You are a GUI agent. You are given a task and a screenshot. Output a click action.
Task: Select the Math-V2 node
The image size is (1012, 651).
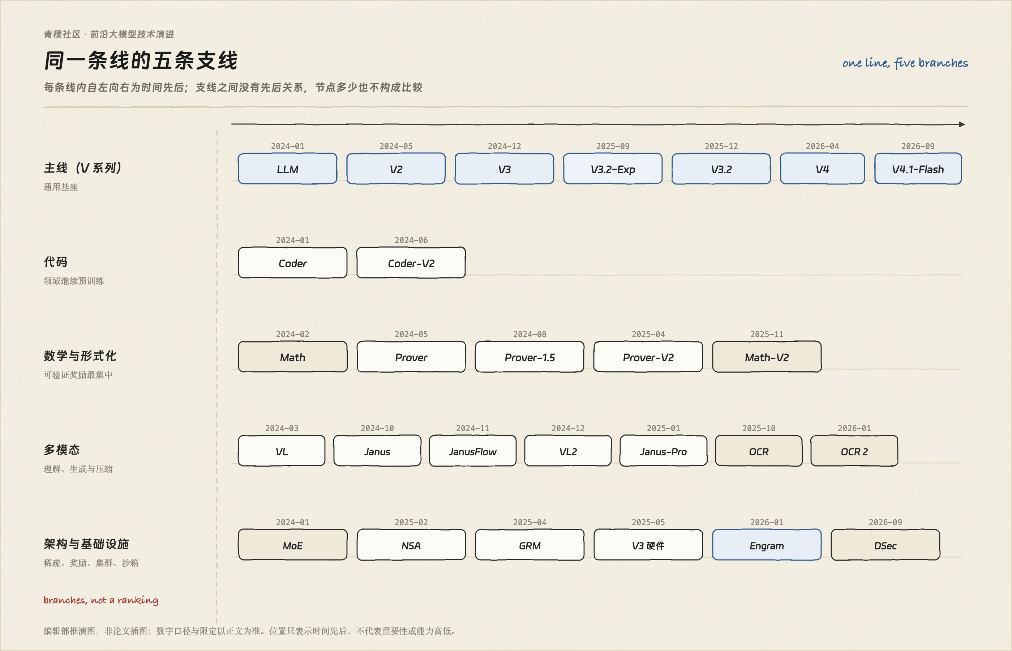coord(767,357)
